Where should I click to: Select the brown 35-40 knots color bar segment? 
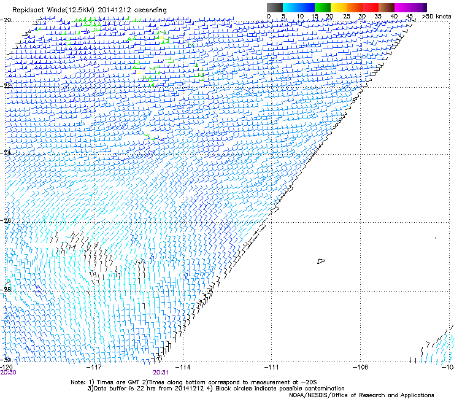point(387,7)
